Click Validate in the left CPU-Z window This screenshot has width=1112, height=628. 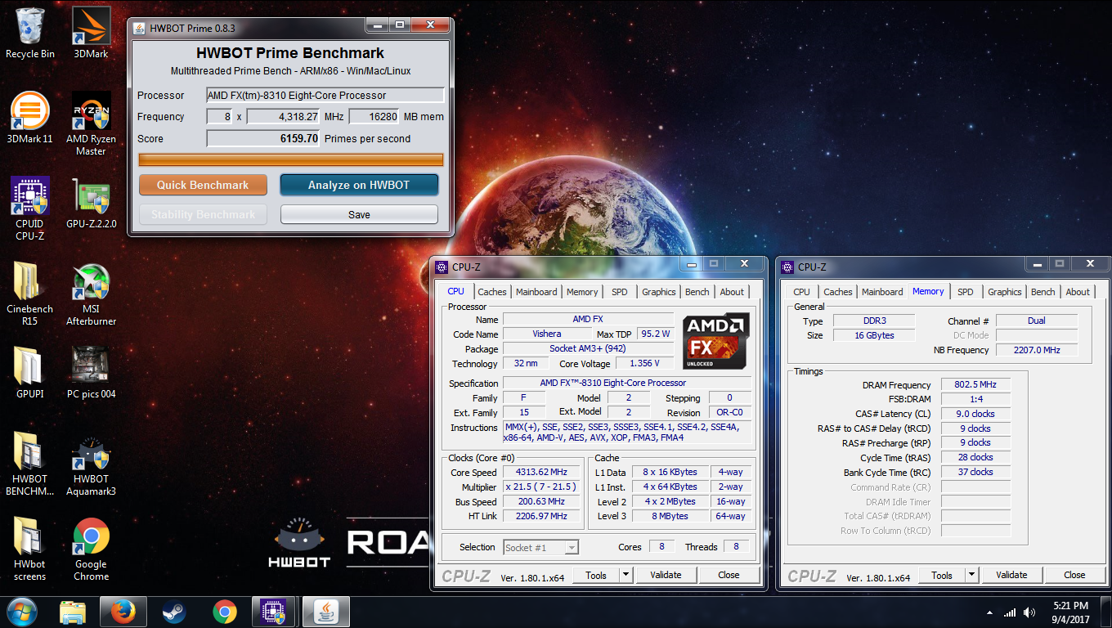pyautogui.click(x=666, y=575)
